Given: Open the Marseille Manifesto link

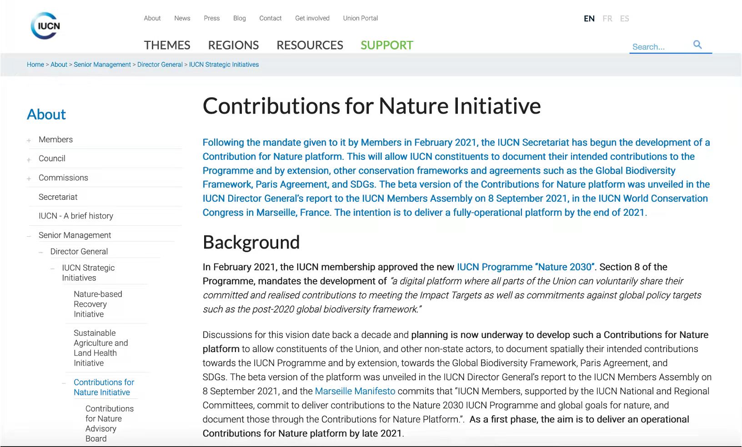Looking at the screenshot, I should [355, 391].
